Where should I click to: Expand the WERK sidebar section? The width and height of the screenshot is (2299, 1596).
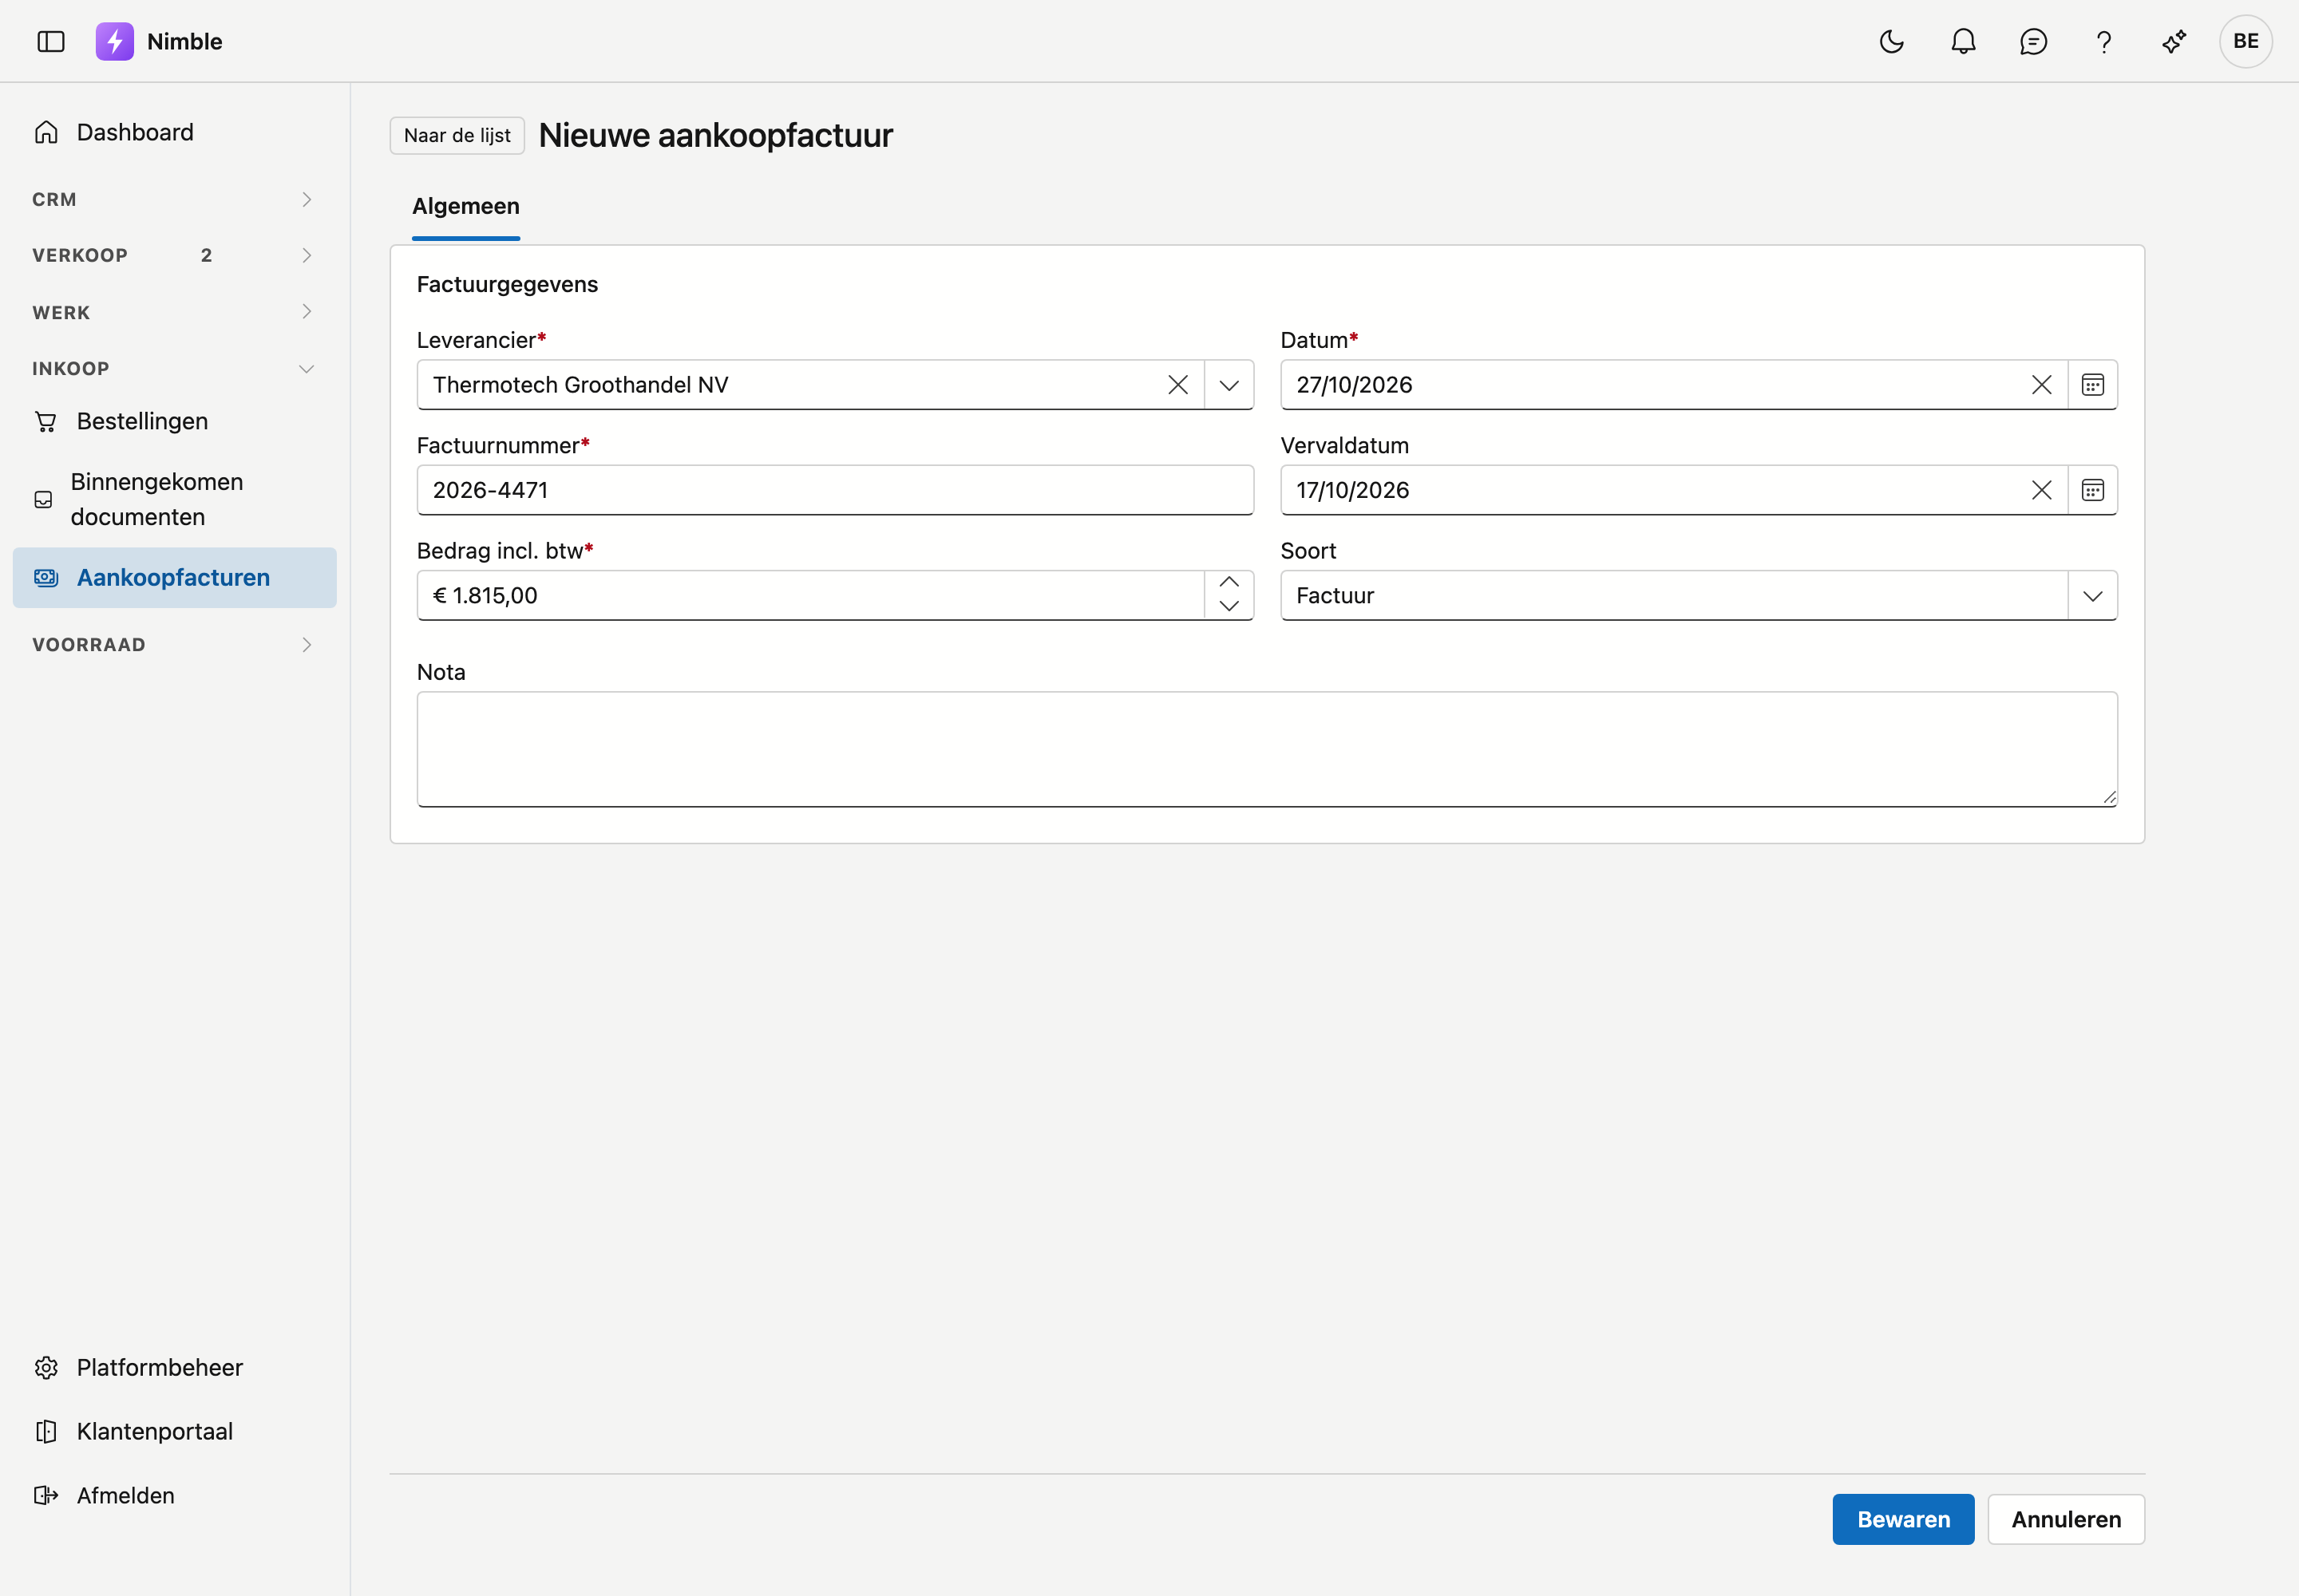174,312
